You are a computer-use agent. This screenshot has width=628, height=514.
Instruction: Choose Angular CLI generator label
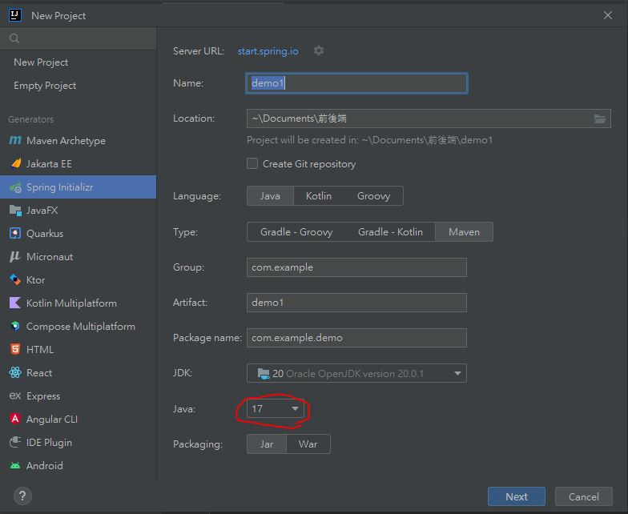pos(52,420)
